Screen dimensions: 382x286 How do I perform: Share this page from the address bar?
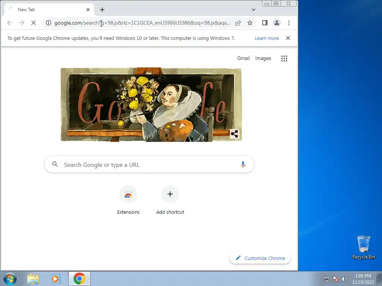coord(238,23)
